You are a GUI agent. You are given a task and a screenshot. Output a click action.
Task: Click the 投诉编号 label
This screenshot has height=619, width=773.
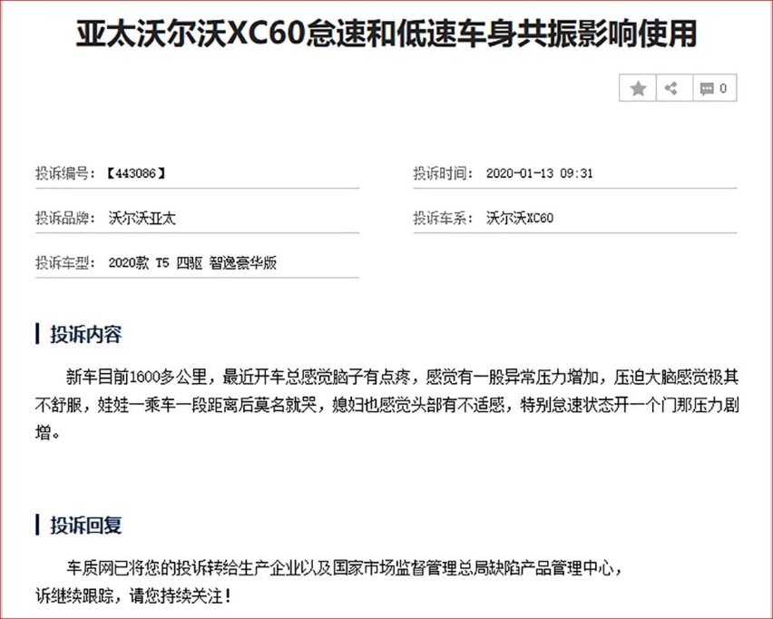pyautogui.click(x=65, y=173)
